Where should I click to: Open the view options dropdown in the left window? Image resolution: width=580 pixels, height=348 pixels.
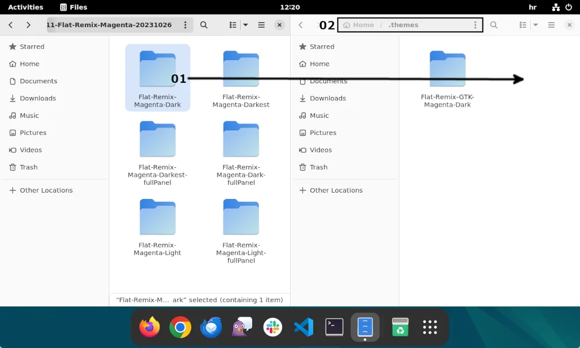pos(245,25)
